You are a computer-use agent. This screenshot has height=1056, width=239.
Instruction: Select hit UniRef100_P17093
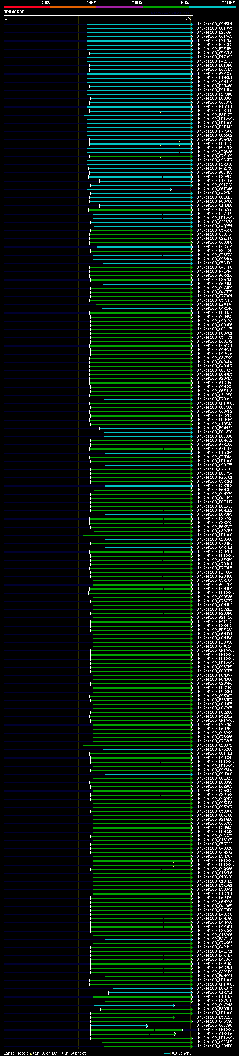(x=214, y=57)
